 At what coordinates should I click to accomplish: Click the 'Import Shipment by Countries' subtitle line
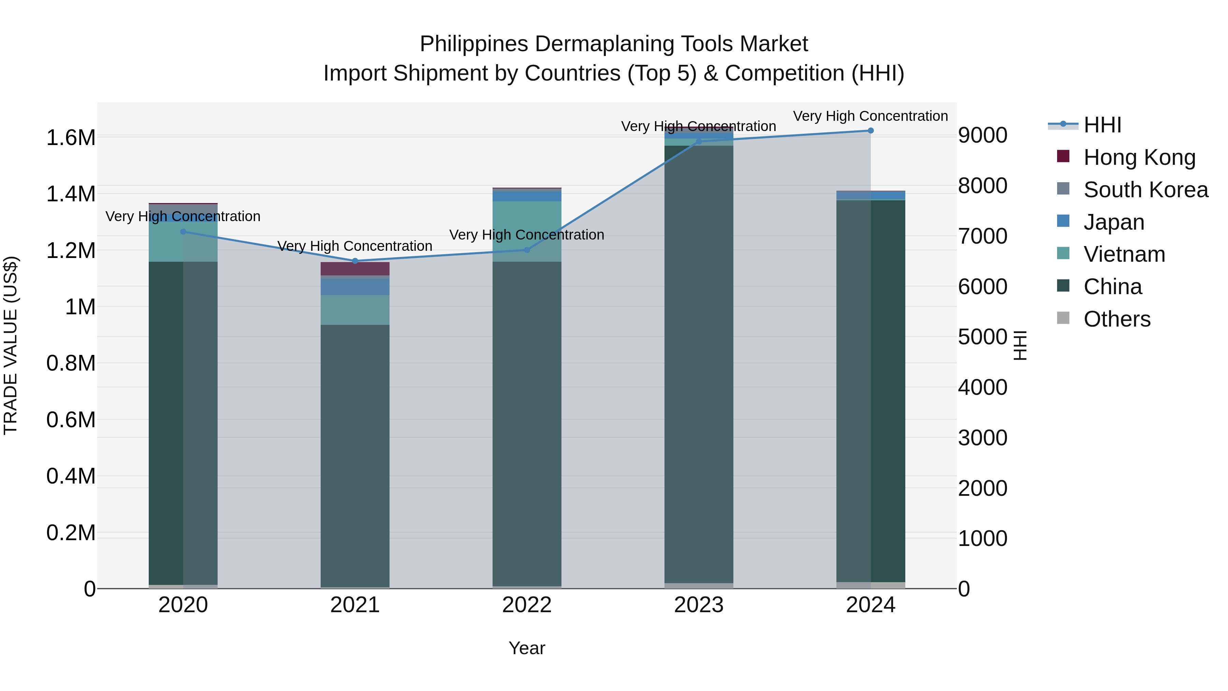point(614,73)
